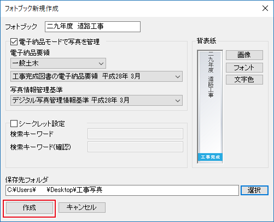
Task: Expand the 一般土木 dropdown
Action: 58,63
